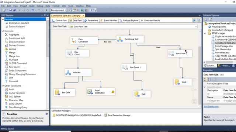This screenshot has height=132, width=236.
Task: Click the Solution Explorer horizontal scrollbar
Action: pos(220,62)
